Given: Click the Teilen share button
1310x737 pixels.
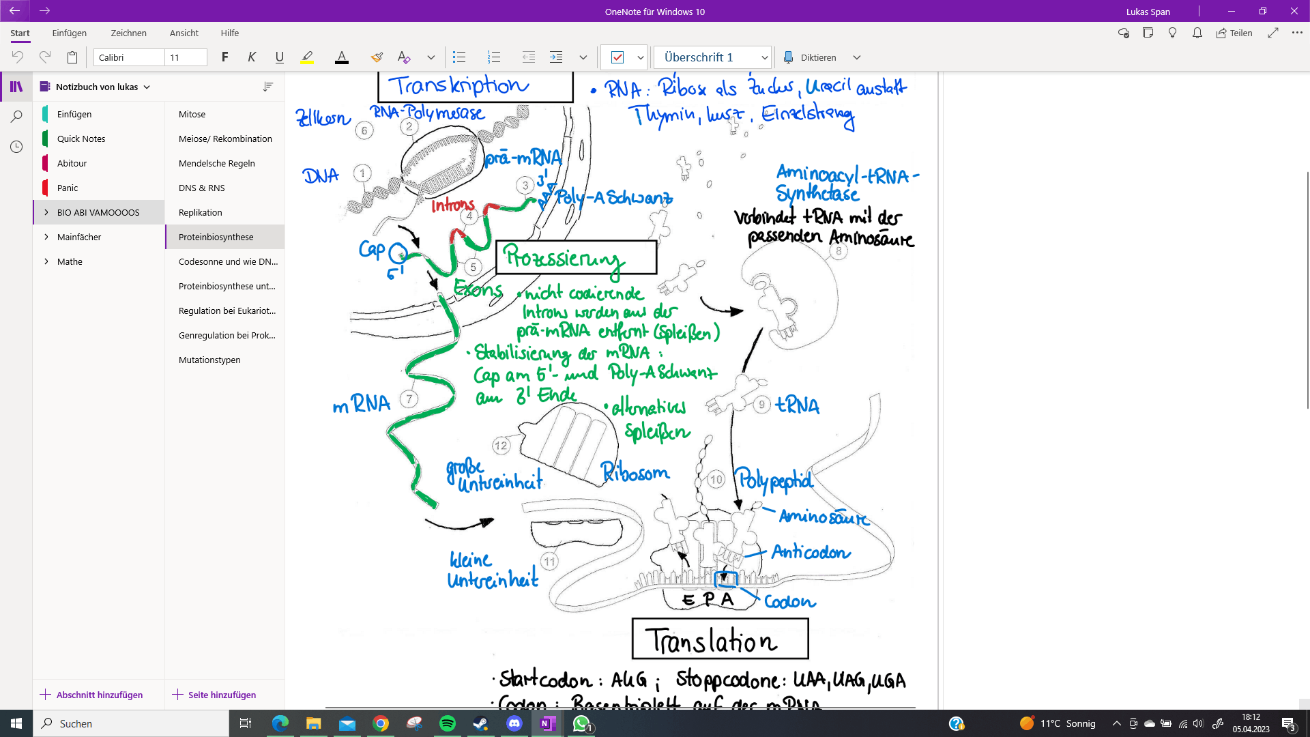Looking at the screenshot, I should click(x=1234, y=33).
